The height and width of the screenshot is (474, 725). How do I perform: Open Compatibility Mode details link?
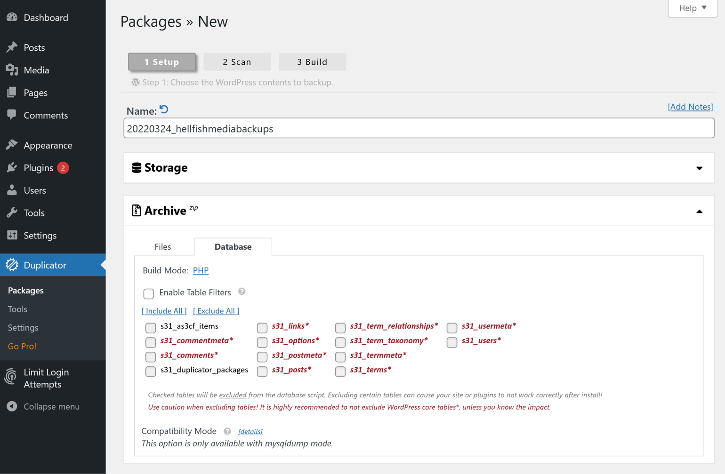250,432
